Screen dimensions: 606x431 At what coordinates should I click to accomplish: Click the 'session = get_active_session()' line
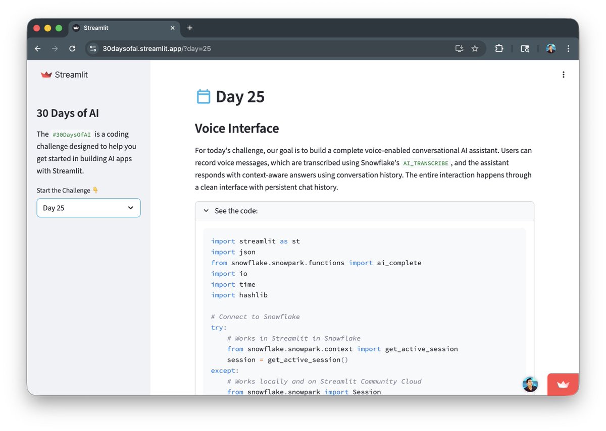pyautogui.click(x=288, y=360)
